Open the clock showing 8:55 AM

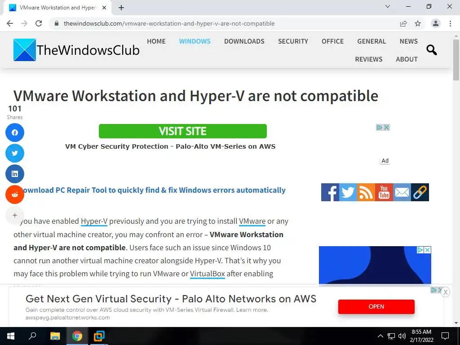click(x=421, y=336)
